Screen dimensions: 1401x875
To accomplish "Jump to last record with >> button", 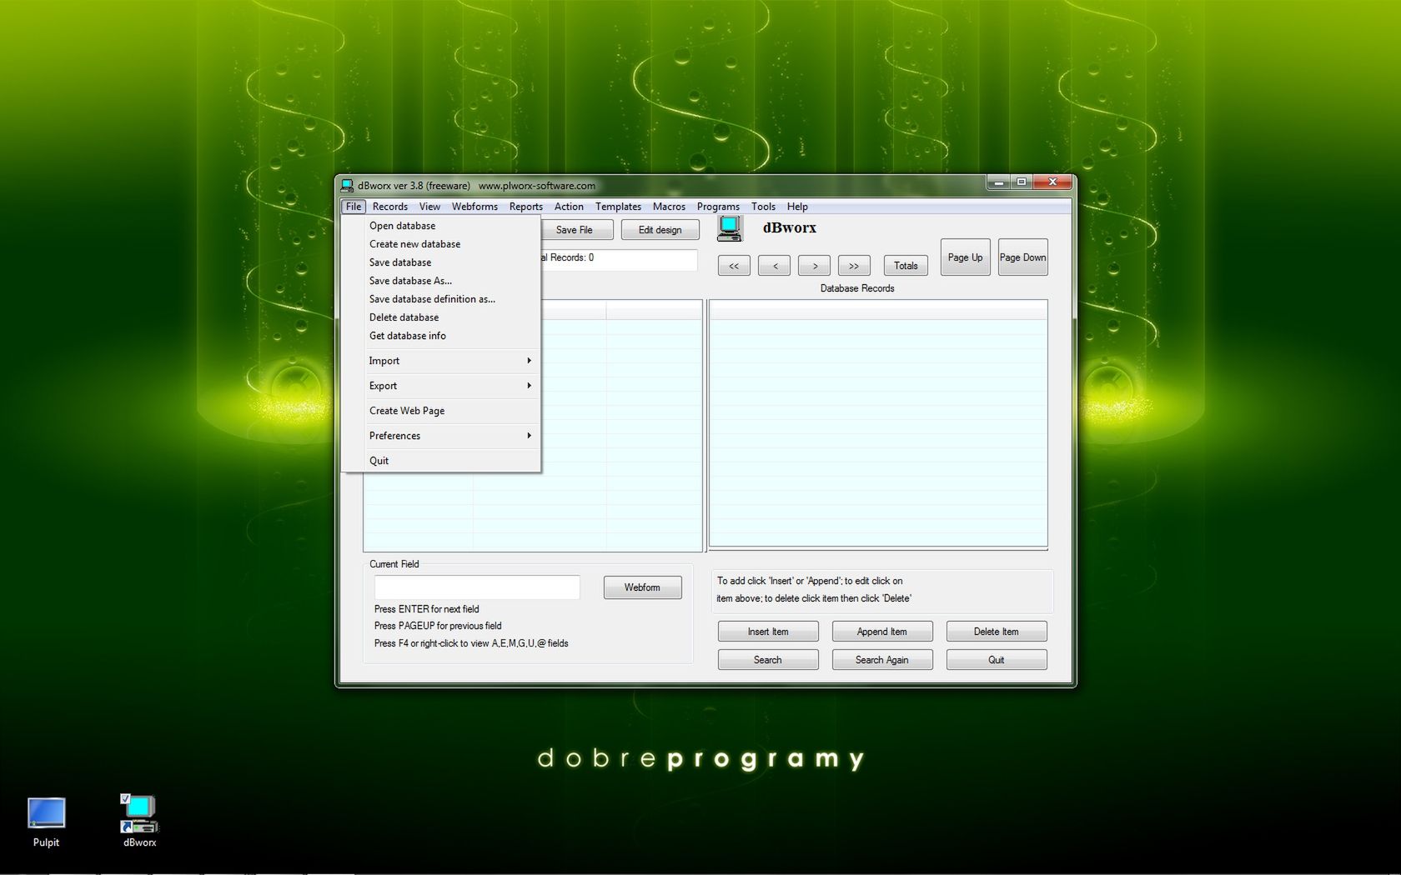I will 854,266.
